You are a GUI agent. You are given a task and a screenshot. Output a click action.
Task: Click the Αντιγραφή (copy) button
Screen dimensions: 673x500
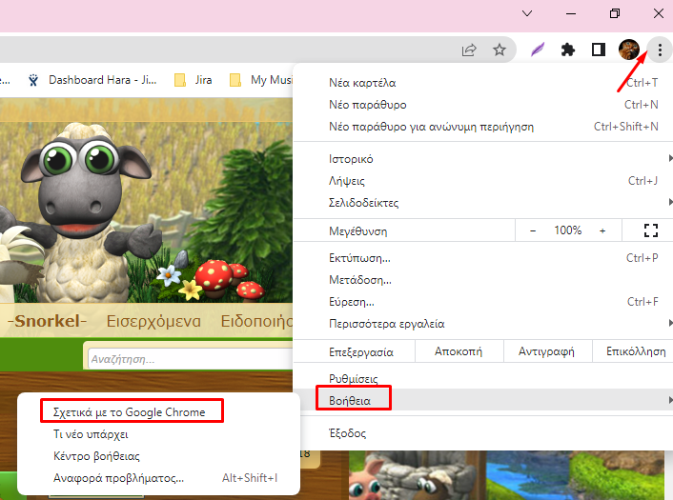click(x=547, y=351)
